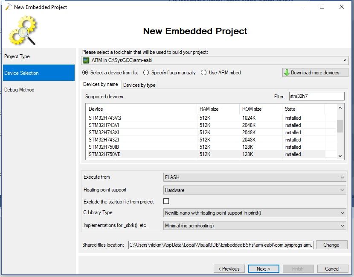The height and width of the screenshot is (277, 354).
Task: Maximize the New Embedded Project window
Action: point(322,7)
